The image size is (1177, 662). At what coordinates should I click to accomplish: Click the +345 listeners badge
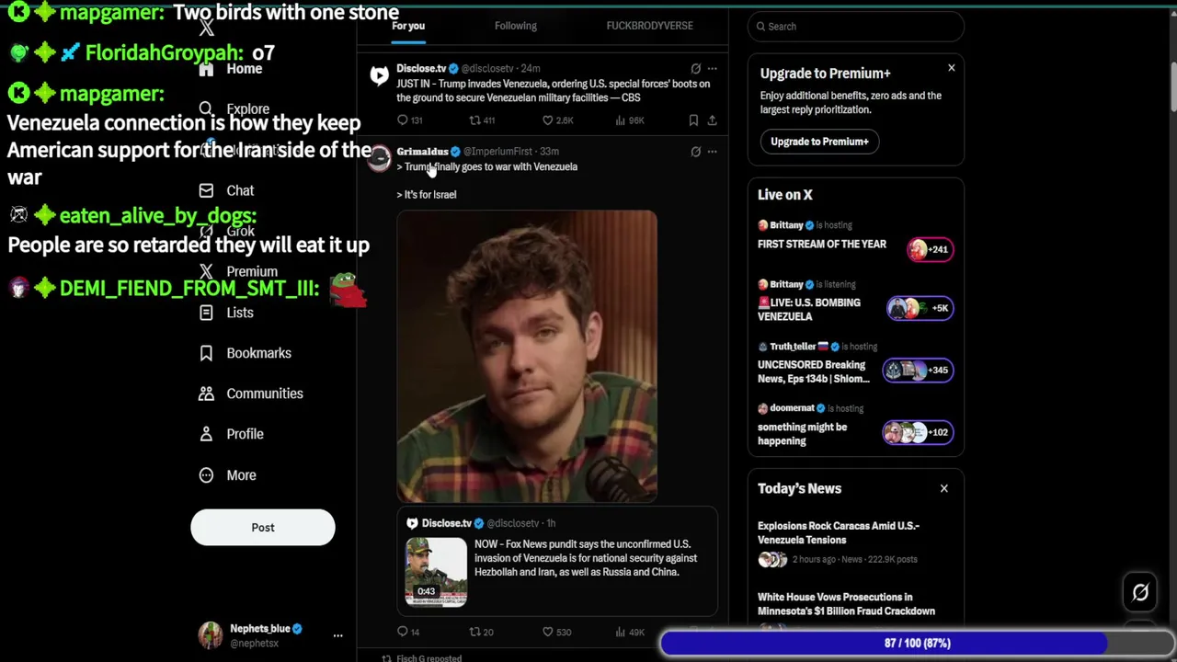point(918,371)
